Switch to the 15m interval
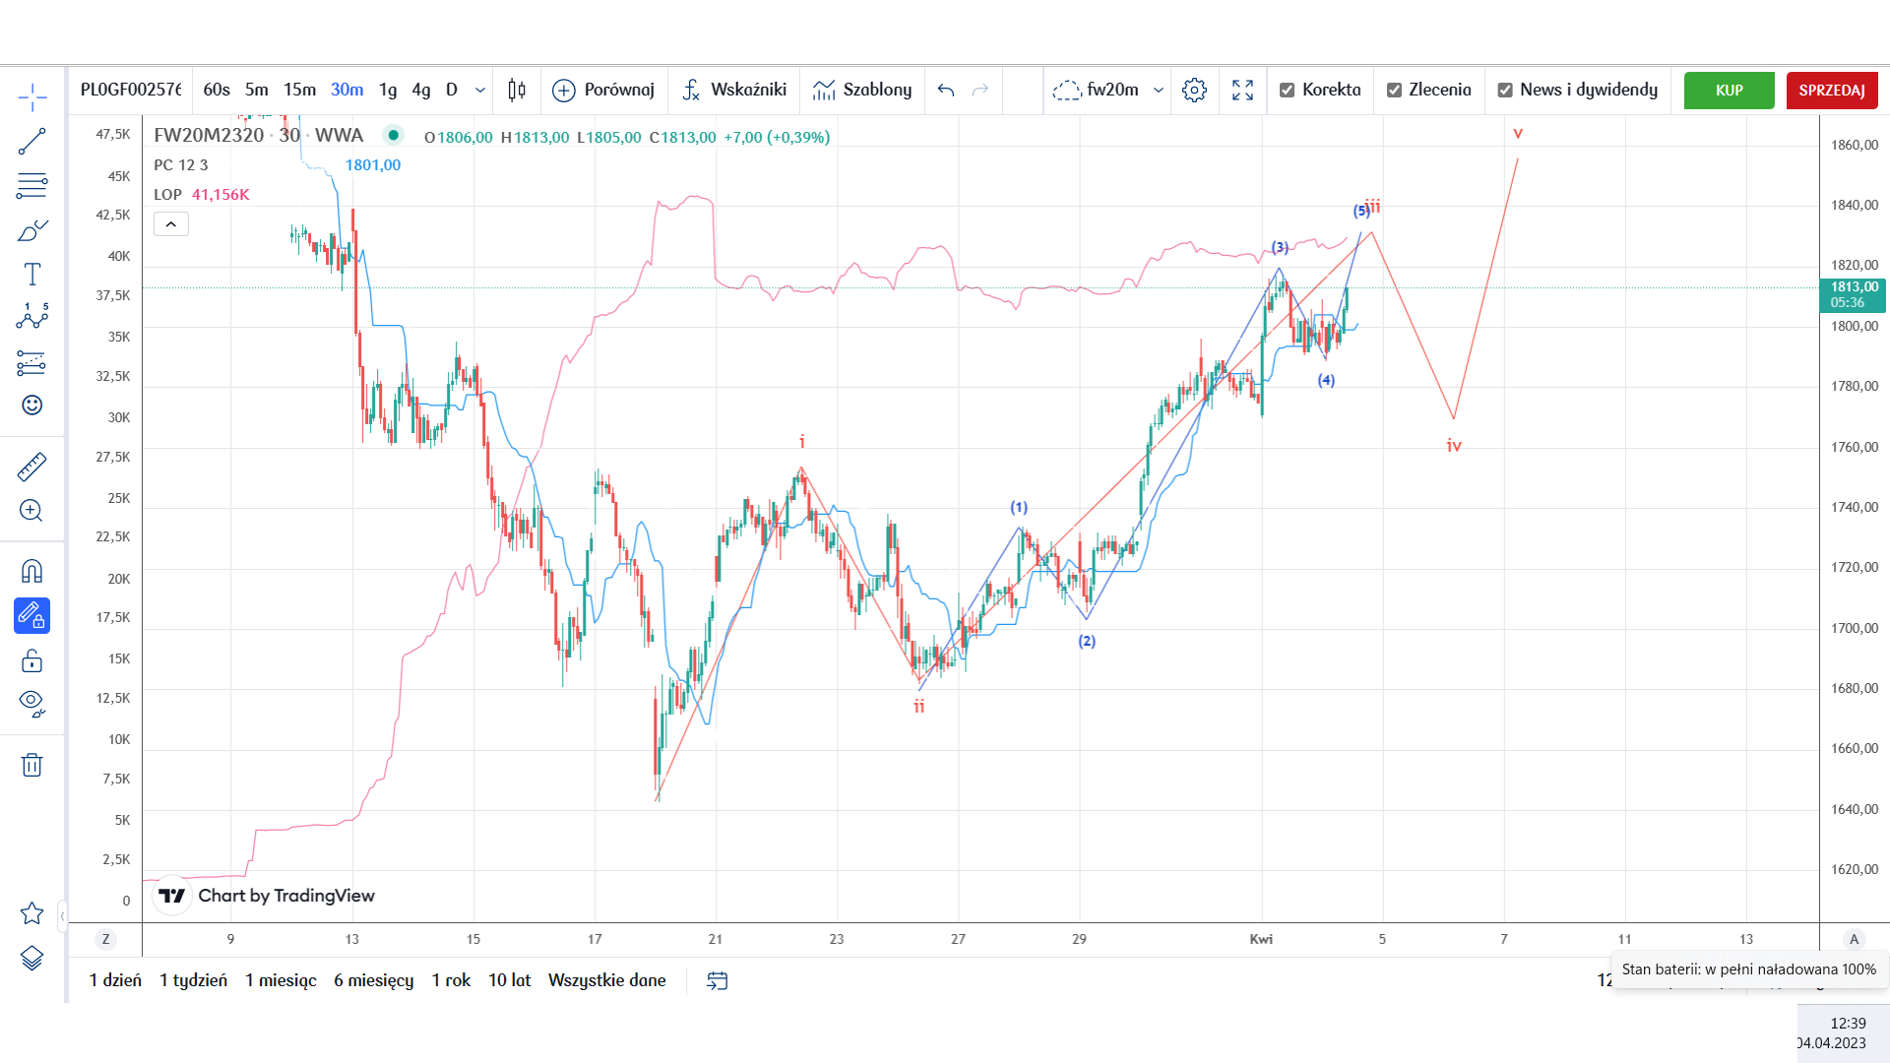 coord(299,90)
